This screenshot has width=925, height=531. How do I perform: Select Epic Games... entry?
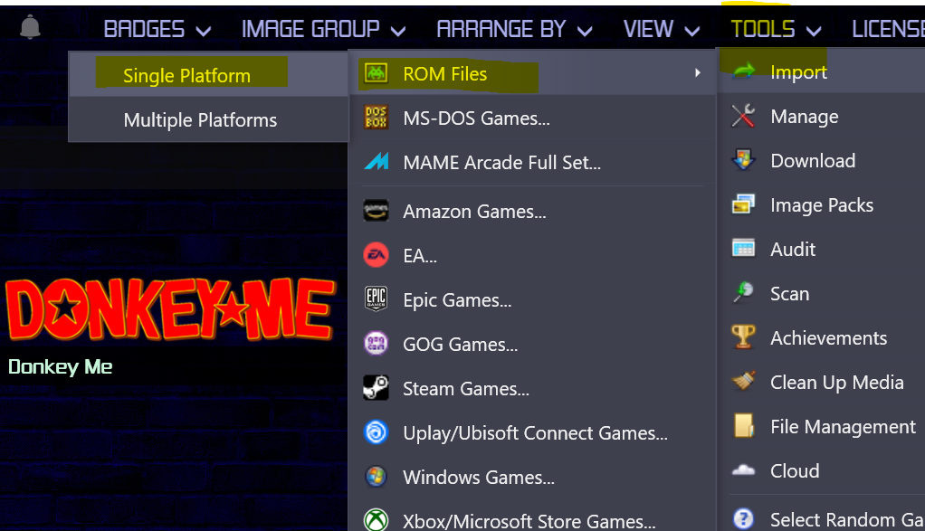(533, 299)
